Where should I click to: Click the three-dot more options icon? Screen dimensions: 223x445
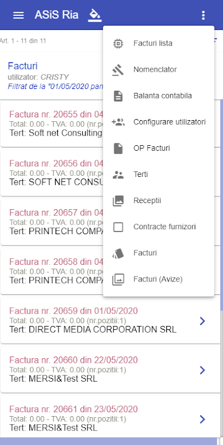click(203, 15)
